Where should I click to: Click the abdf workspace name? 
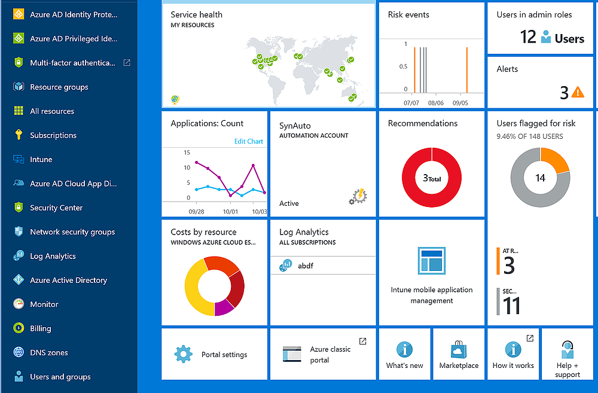point(306,266)
